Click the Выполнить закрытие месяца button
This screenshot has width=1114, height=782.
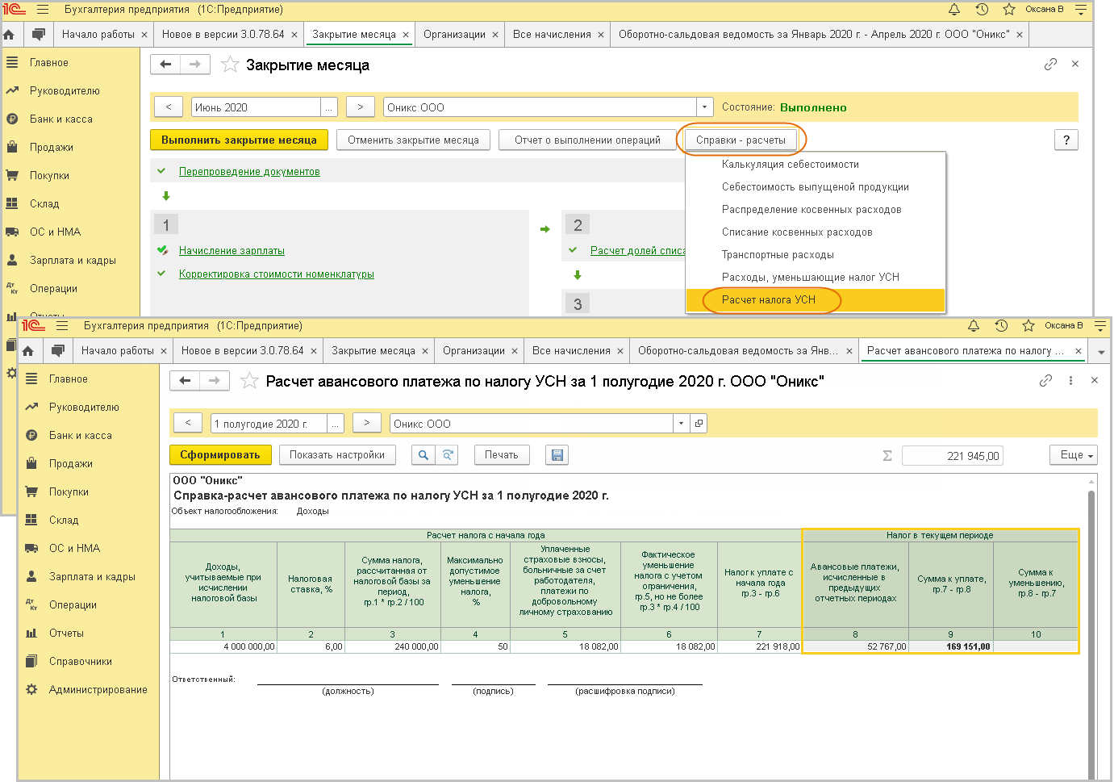[239, 140]
